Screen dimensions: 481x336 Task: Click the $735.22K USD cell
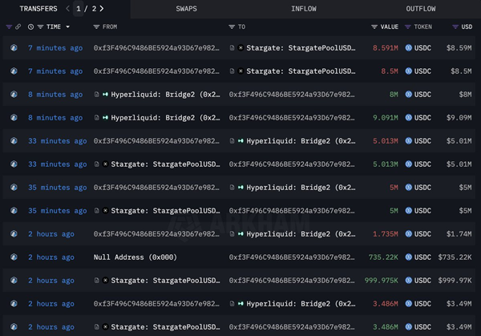point(455,257)
